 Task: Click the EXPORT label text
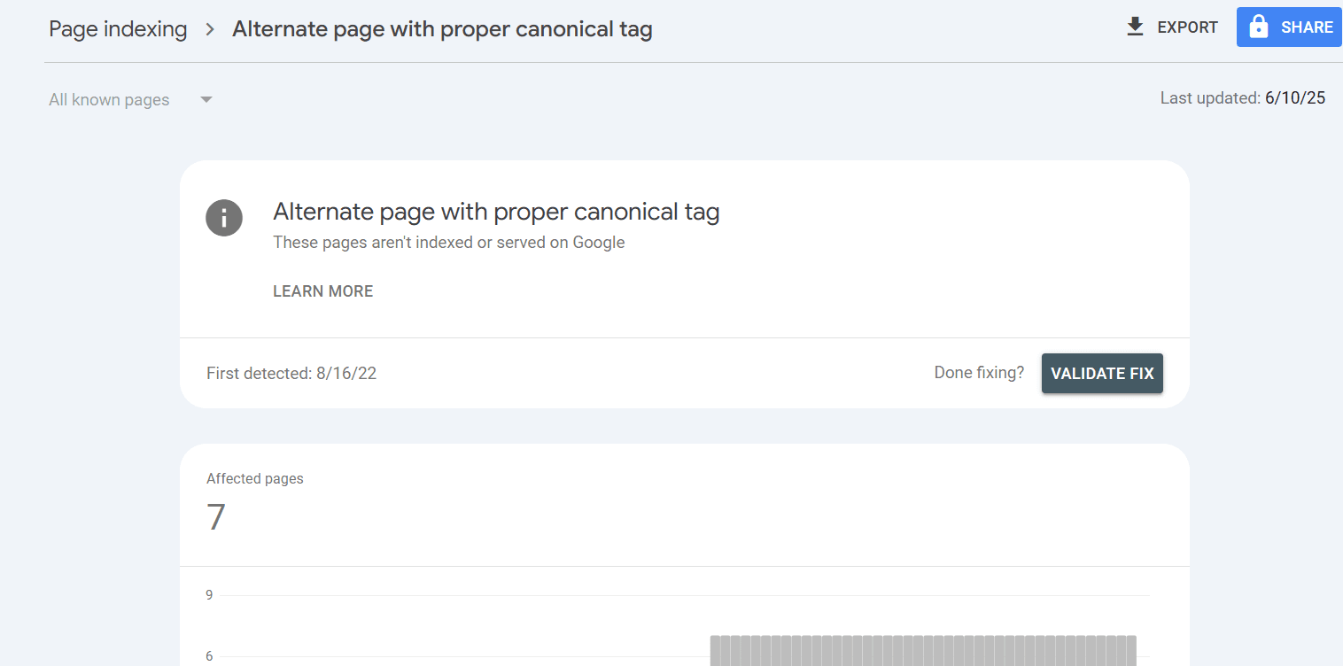point(1186,27)
